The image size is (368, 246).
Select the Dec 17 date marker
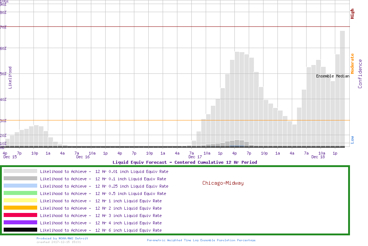[195, 157]
